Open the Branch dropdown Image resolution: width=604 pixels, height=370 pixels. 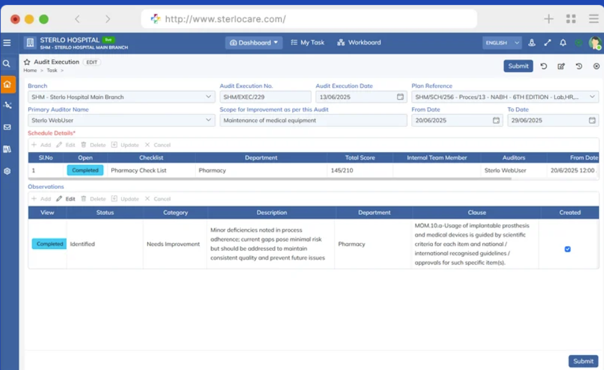tap(208, 97)
